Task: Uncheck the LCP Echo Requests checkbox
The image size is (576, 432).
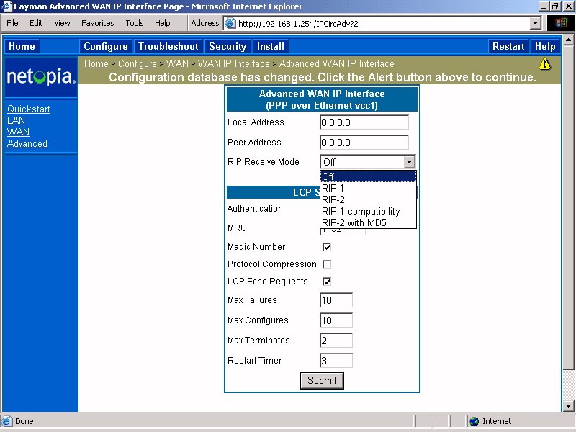Action: point(327,282)
